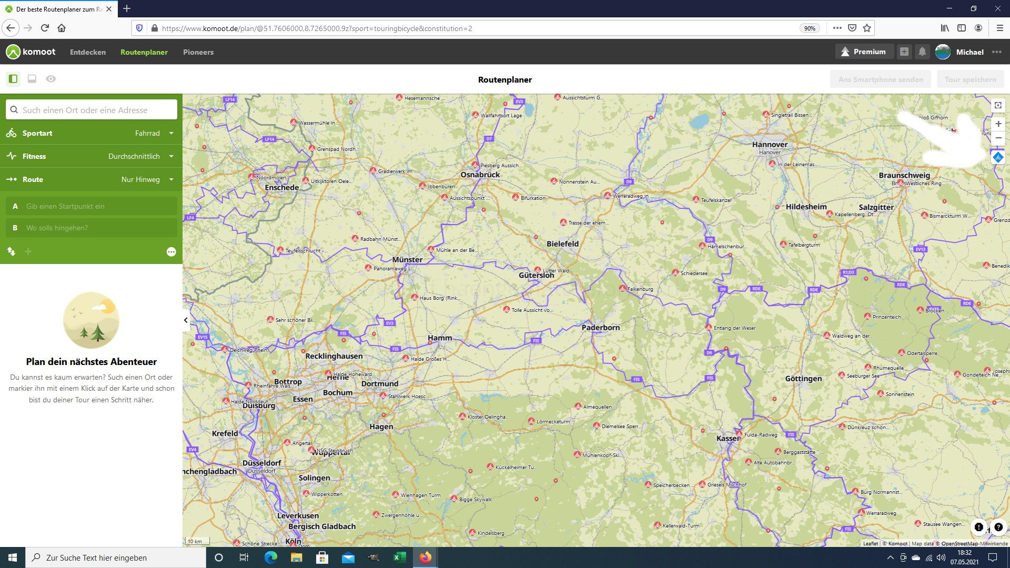Zoom in with the map plus button
The height and width of the screenshot is (568, 1010).
[998, 124]
